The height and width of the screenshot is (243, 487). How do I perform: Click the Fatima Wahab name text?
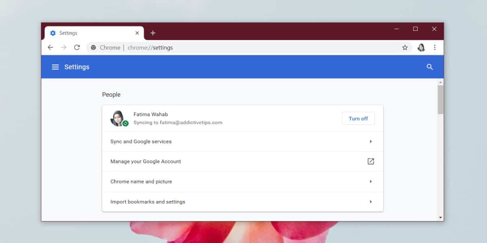click(x=151, y=114)
